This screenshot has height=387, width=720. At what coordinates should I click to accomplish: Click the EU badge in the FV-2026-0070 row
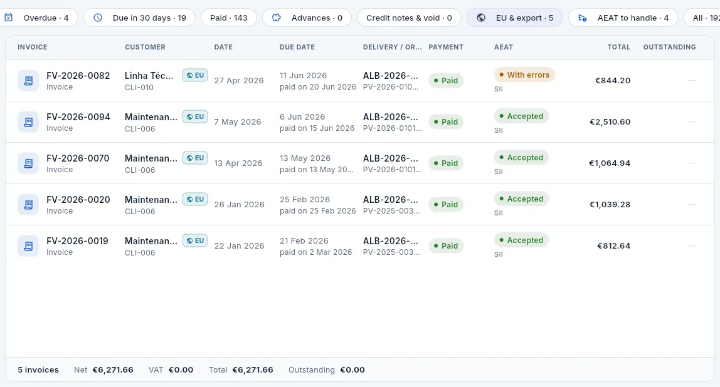tap(195, 158)
